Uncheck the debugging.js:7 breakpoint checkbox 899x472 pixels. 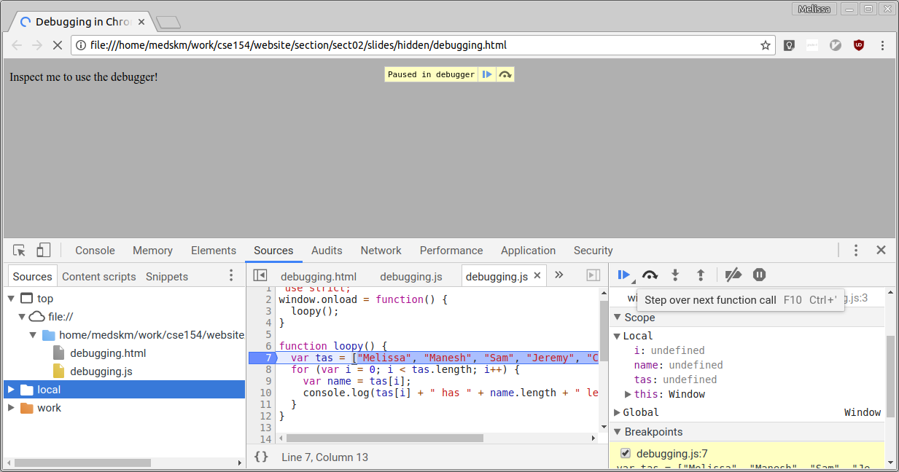(x=625, y=452)
